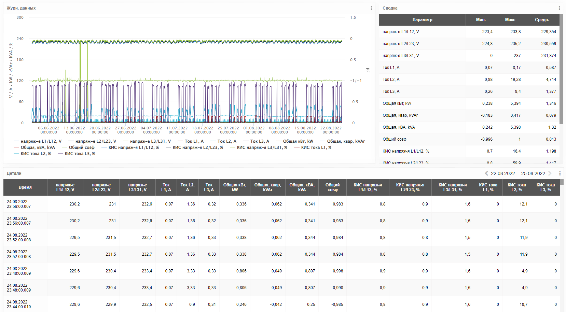Click the Сводка table vertical scrollbar
The width and height of the screenshot is (566, 312).
click(x=561, y=69)
